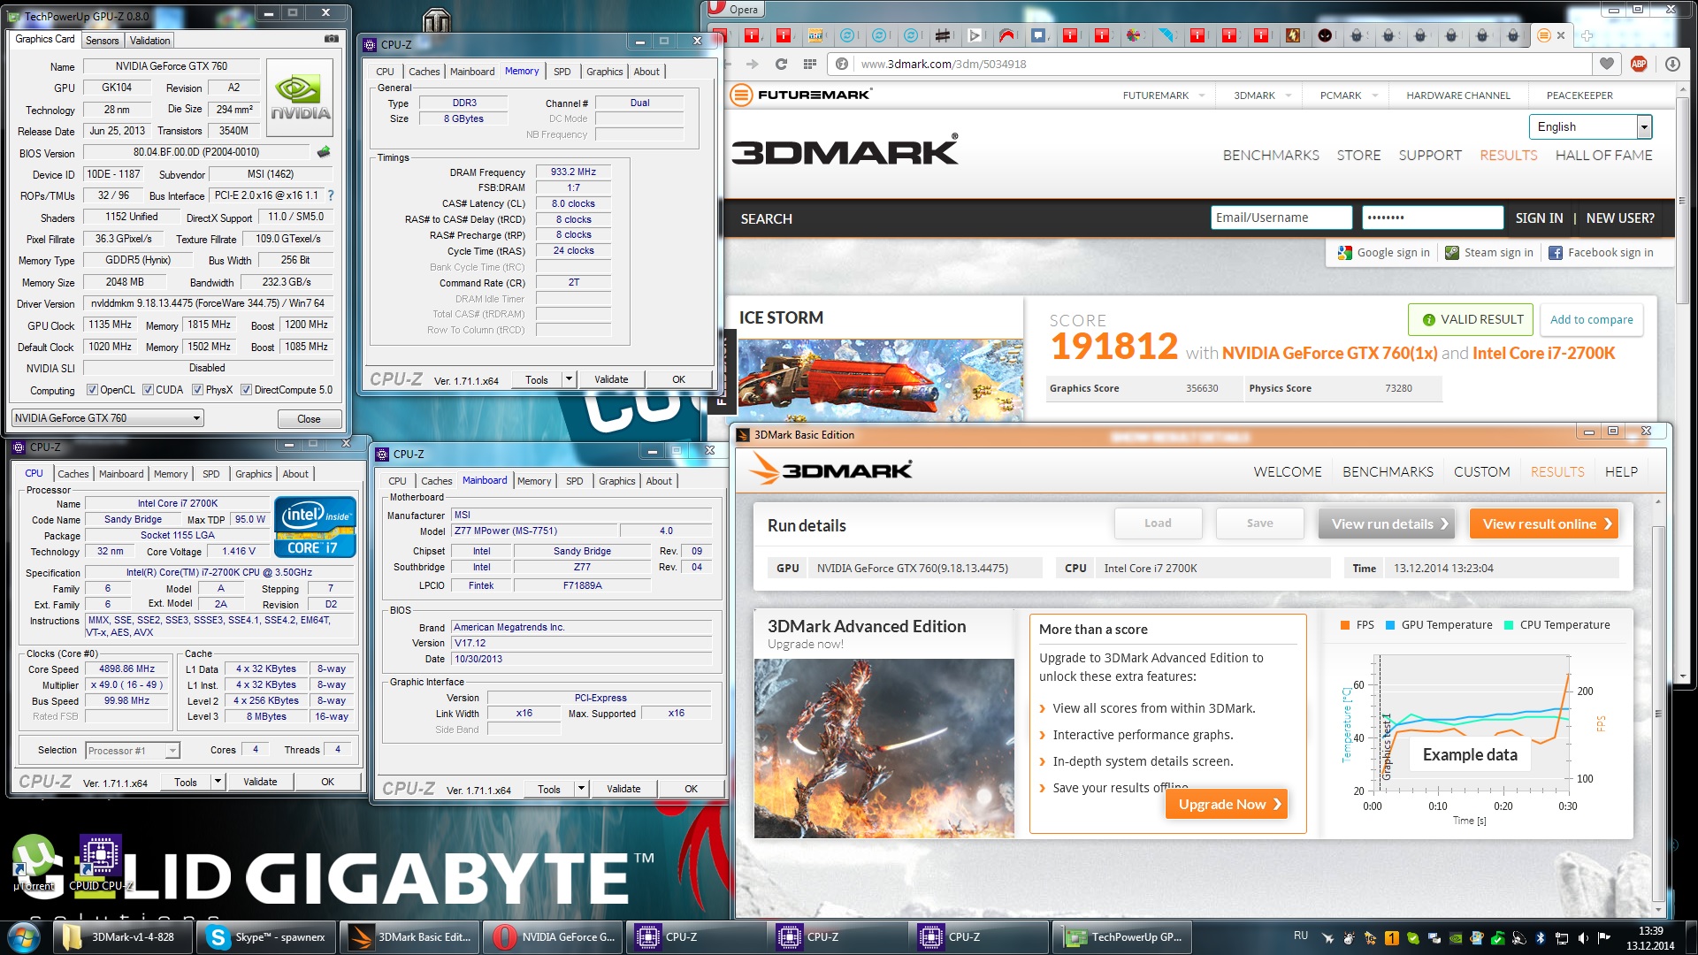1698x955 pixels.
Task: Click View run details button
Action: coord(1387,524)
